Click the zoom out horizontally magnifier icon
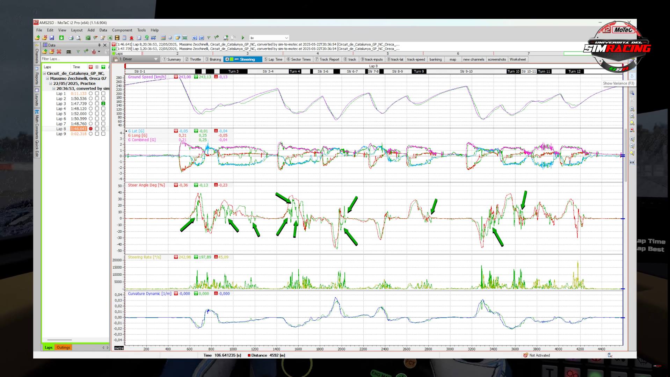Image resolution: width=670 pixels, height=377 pixels. tap(632, 116)
